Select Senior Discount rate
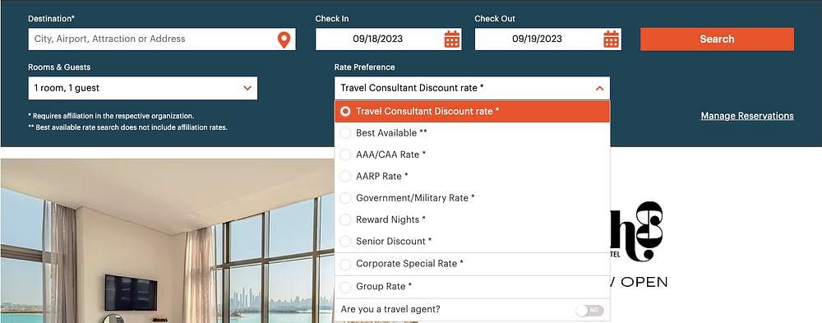The width and height of the screenshot is (822, 323). pyautogui.click(x=473, y=241)
